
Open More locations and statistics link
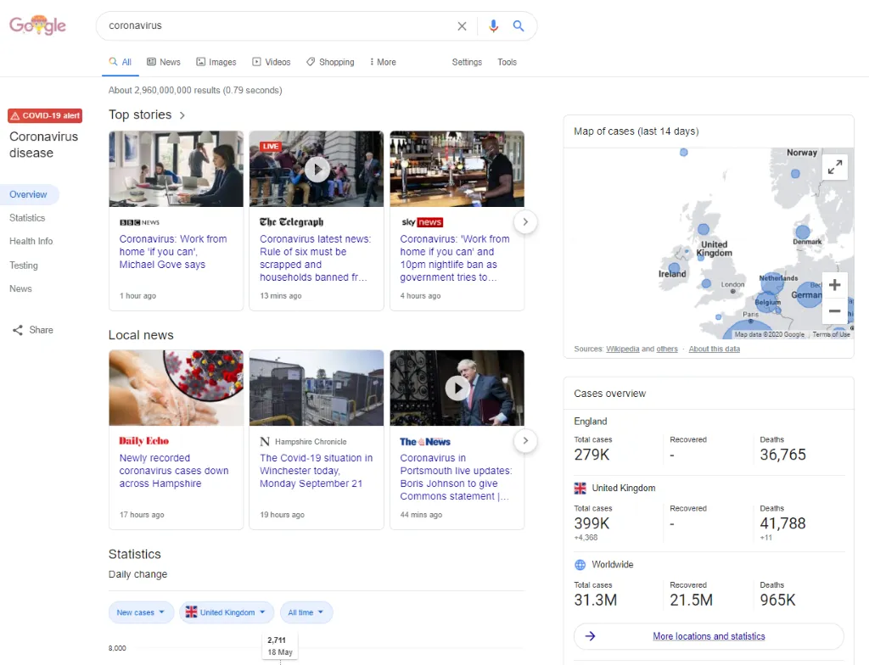coord(709,636)
